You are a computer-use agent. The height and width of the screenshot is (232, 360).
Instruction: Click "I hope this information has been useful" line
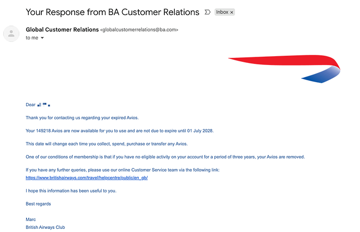71,191
